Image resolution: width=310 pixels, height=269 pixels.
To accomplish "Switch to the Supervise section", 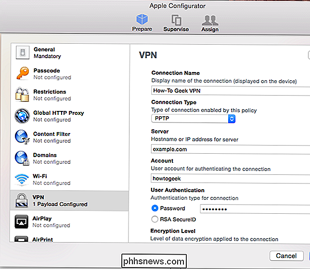I will (x=176, y=23).
